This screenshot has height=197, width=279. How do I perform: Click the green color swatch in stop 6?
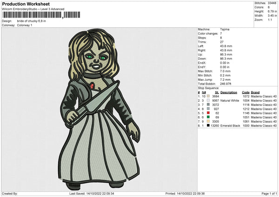[x=208, y=117]
